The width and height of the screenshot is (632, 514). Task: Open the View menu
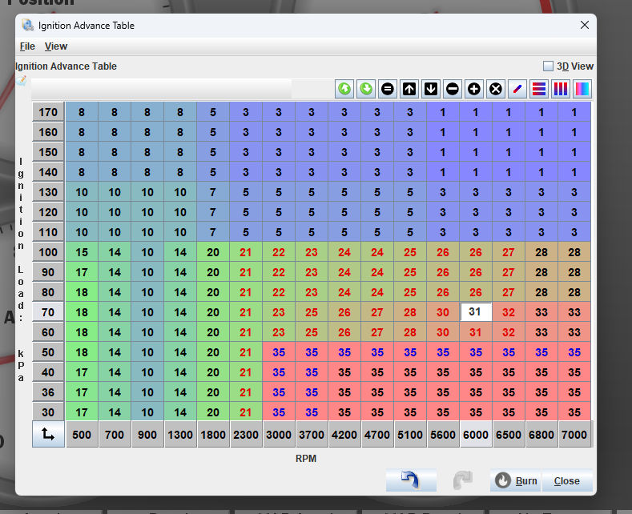pyautogui.click(x=56, y=46)
